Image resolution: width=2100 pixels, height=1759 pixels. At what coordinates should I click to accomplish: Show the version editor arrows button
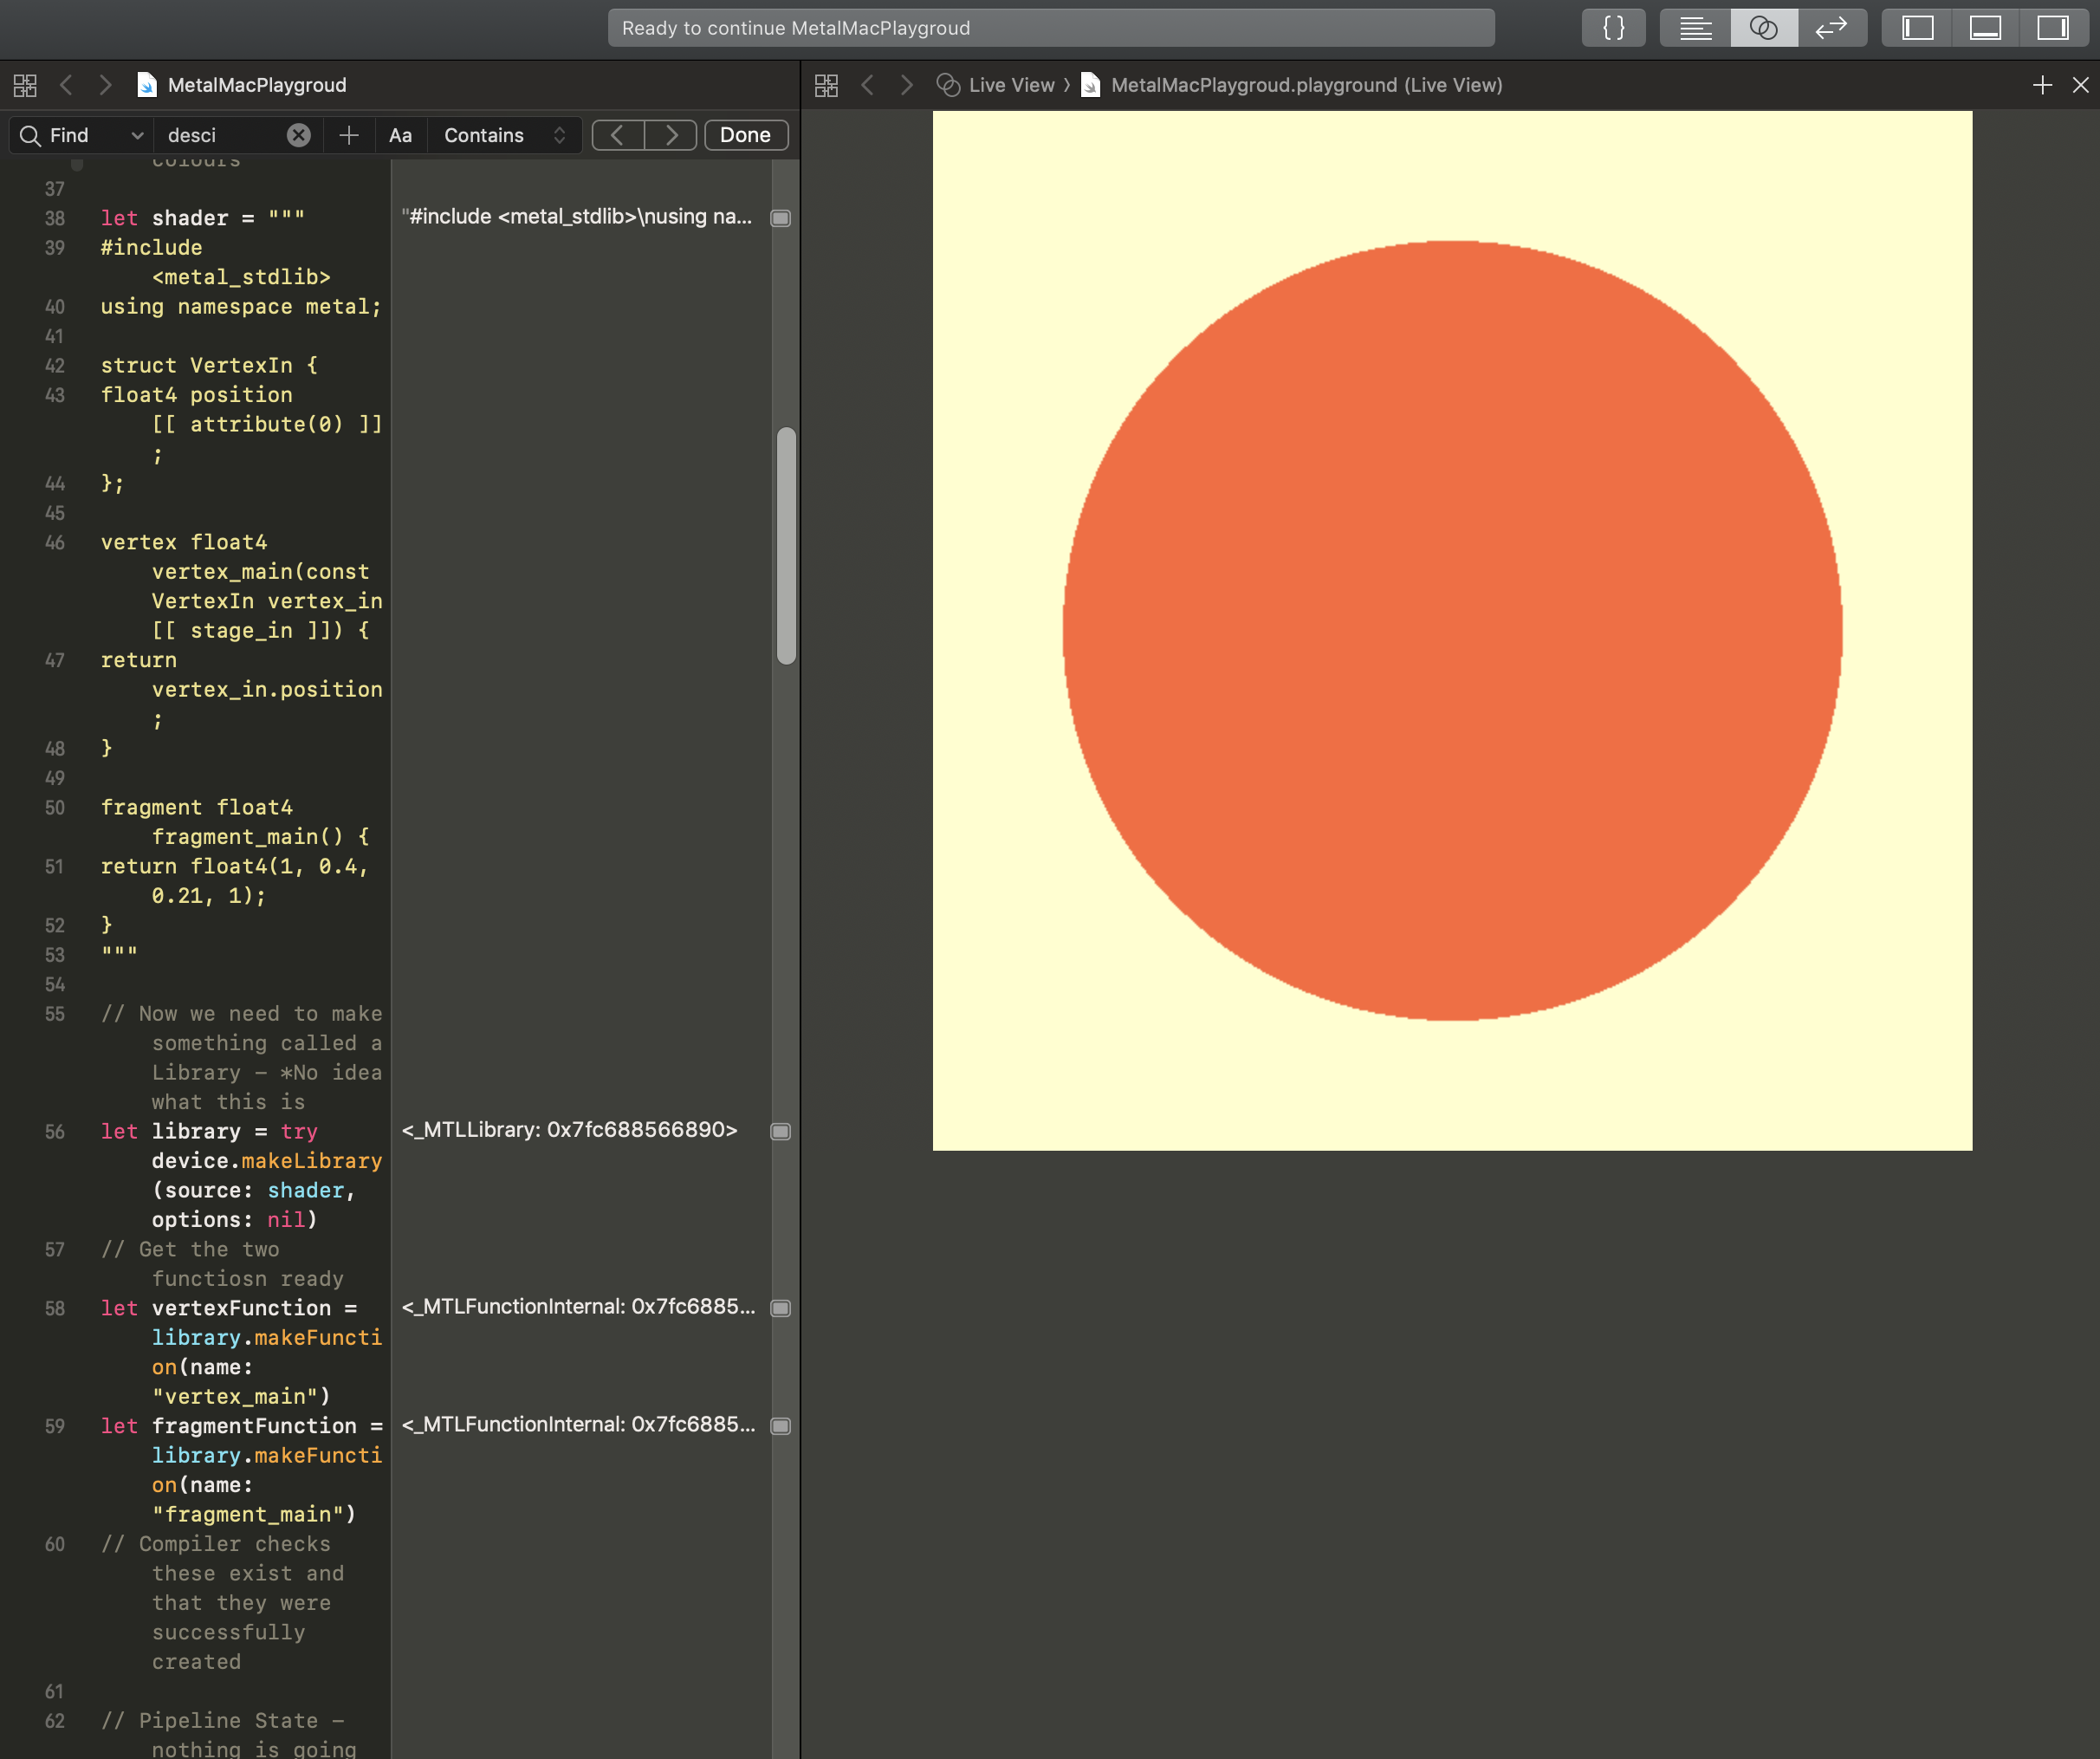tap(1832, 28)
